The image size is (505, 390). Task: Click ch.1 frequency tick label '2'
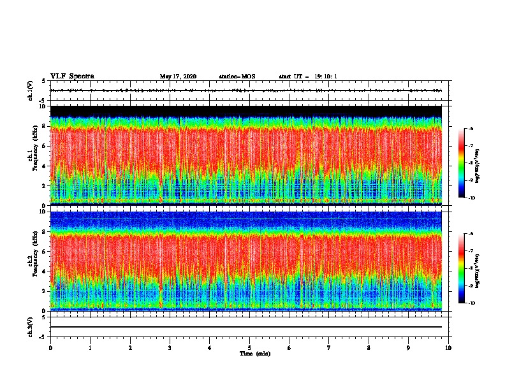click(44, 186)
